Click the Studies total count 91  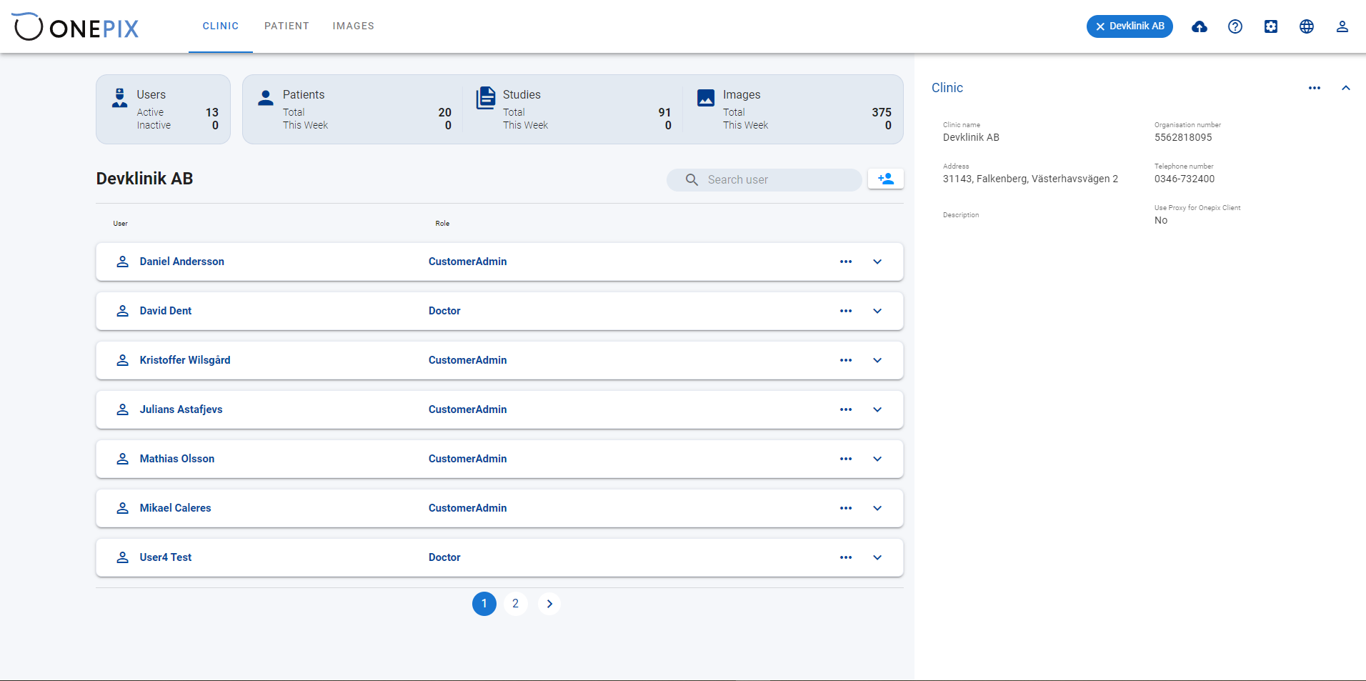click(665, 112)
